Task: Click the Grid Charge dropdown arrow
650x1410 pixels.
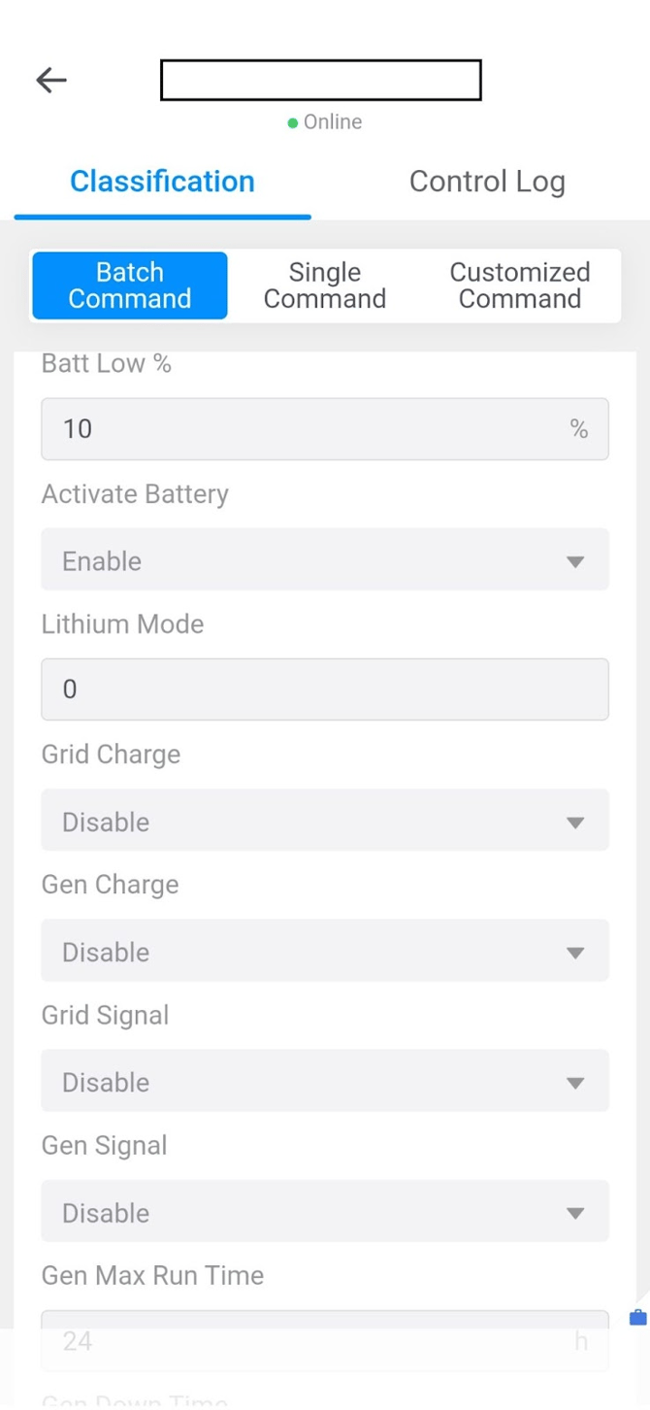Action: click(x=575, y=822)
